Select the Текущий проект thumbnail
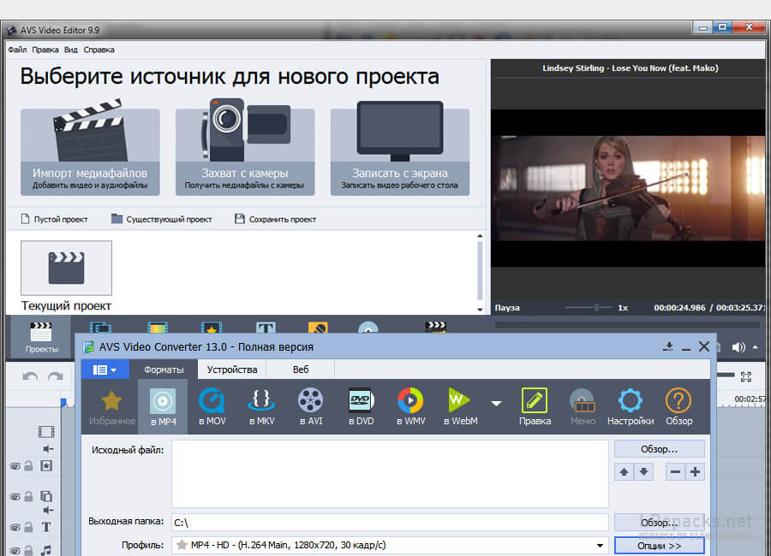Viewport: 771px width, 556px height. coord(66,269)
